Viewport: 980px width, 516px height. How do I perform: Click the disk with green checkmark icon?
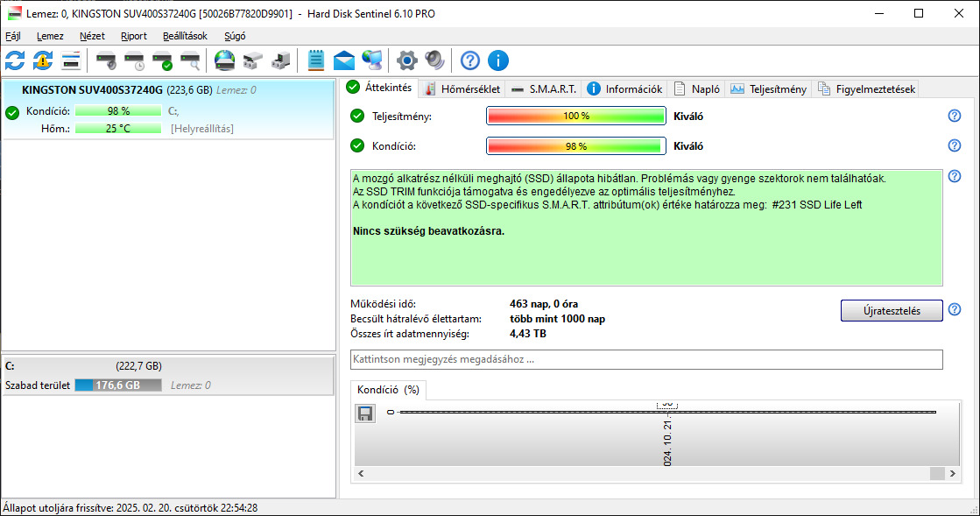pos(162,60)
